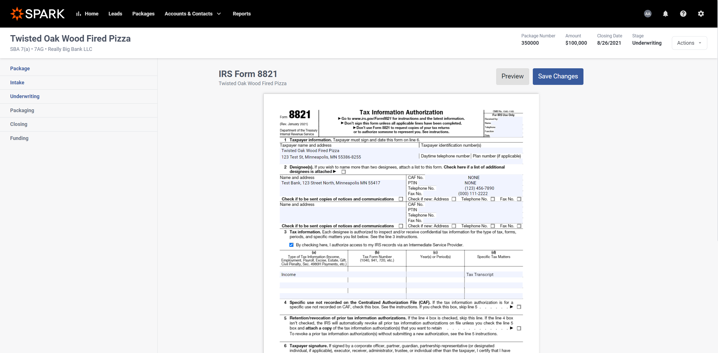Screen dimensions: 718x353
Task: Go to Home in the top navigation
Action: click(87, 13)
